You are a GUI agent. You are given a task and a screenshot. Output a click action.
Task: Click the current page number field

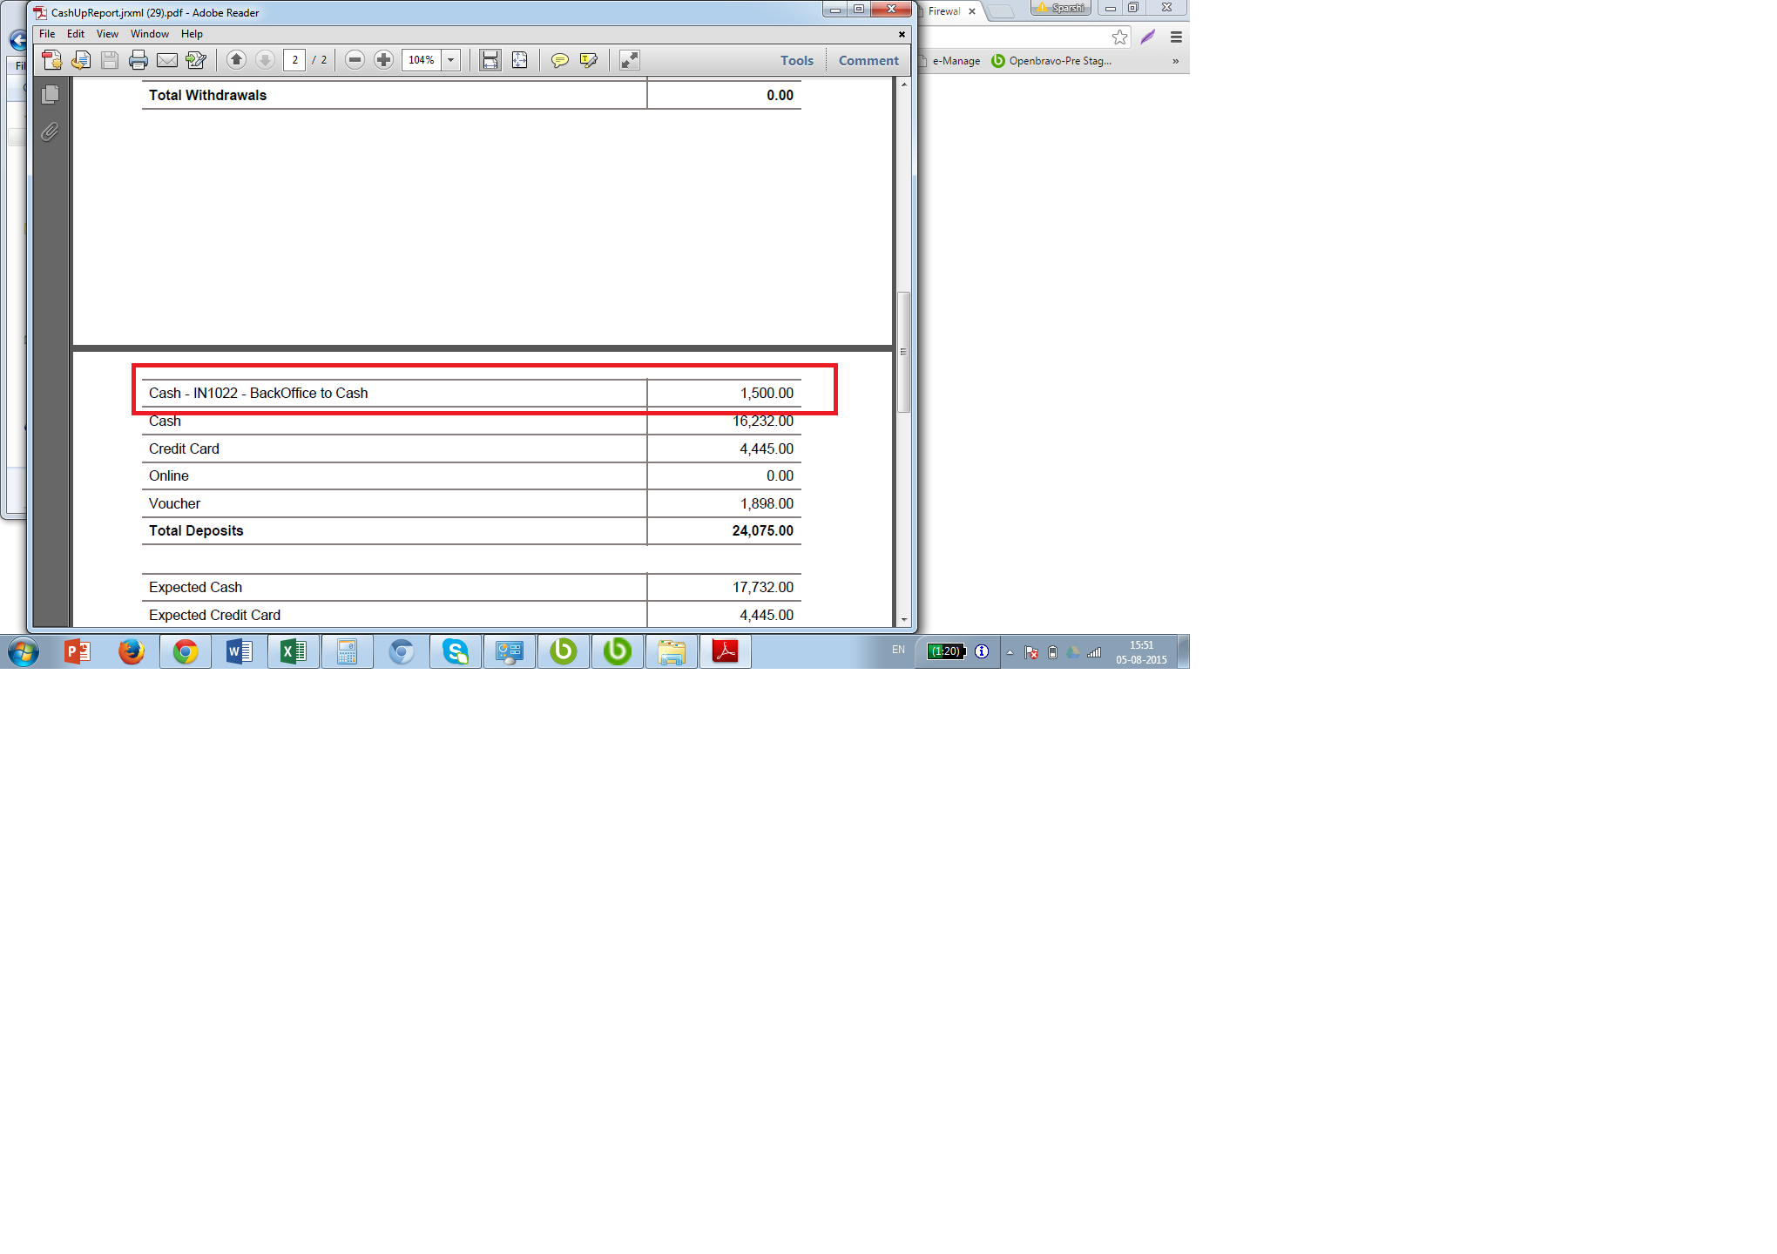click(x=294, y=60)
